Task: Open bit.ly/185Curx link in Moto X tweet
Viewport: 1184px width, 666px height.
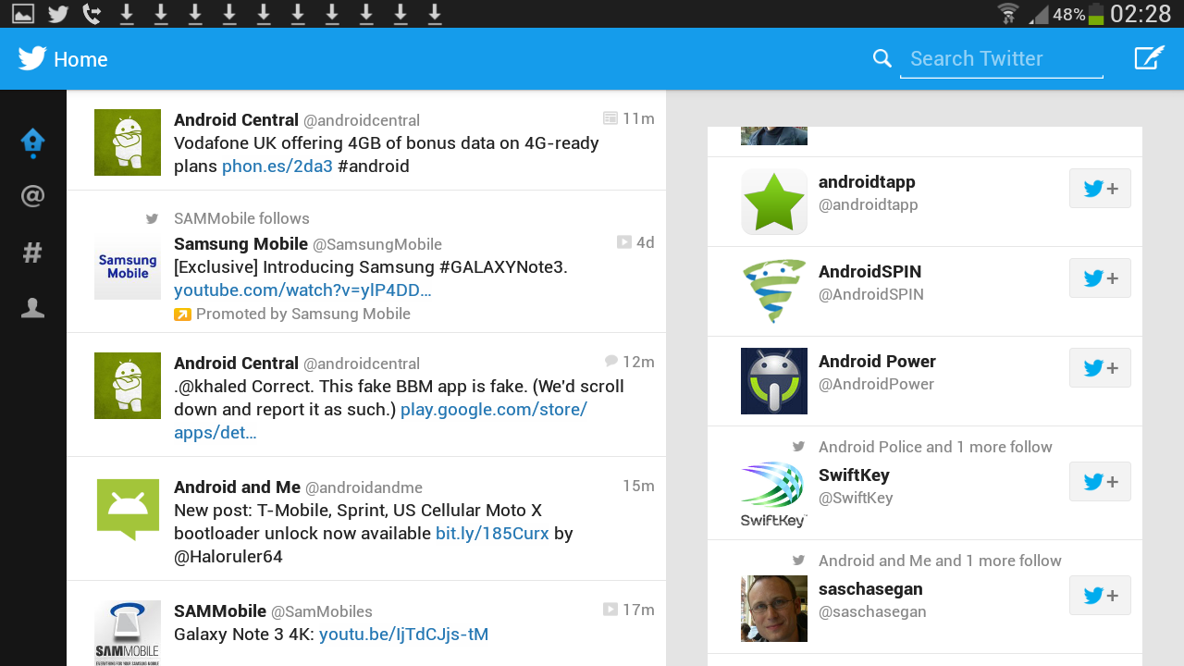Action: click(492, 534)
